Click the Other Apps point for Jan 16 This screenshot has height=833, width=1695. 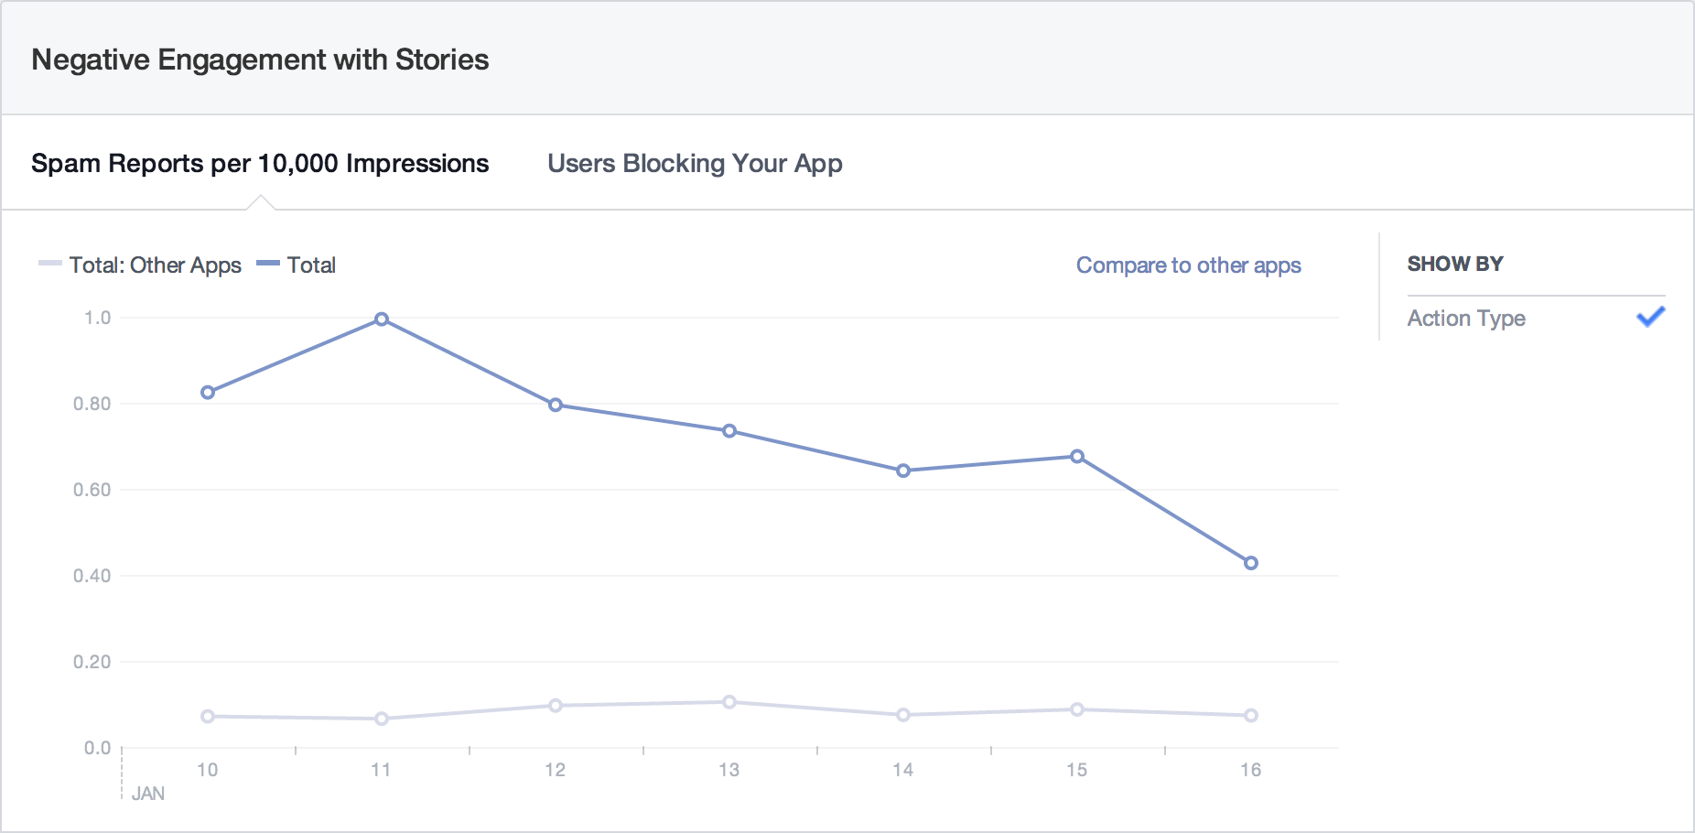coord(1251,716)
